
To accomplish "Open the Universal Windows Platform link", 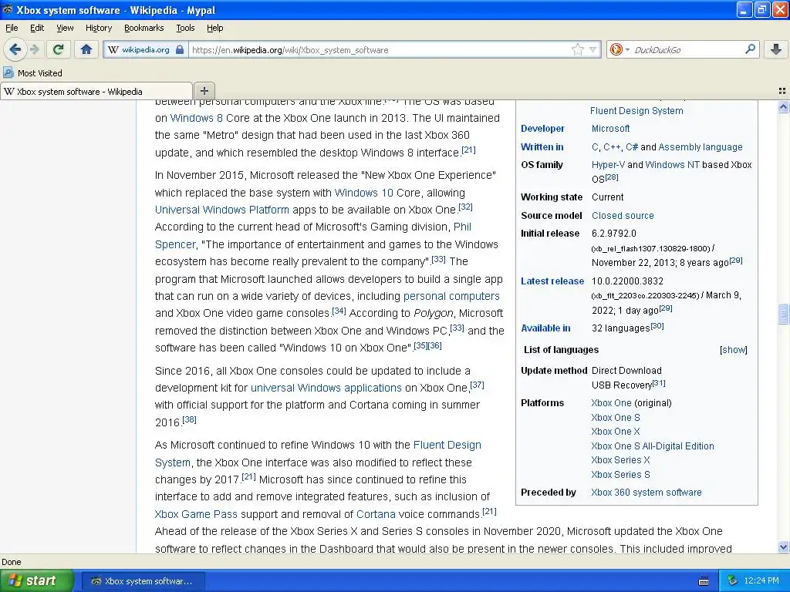I will tap(221, 210).
